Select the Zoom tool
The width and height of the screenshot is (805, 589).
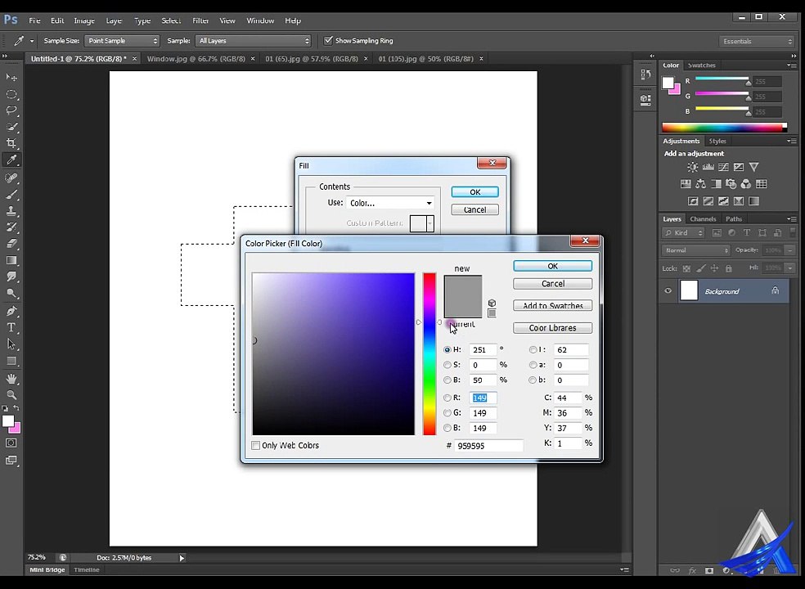pyautogui.click(x=11, y=395)
